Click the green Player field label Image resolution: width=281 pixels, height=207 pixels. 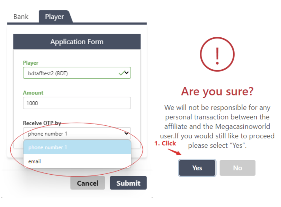(x=31, y=63)
